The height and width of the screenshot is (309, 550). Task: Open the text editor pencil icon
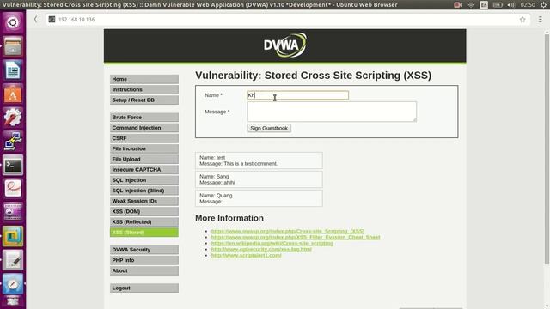[x=13, y=260]
